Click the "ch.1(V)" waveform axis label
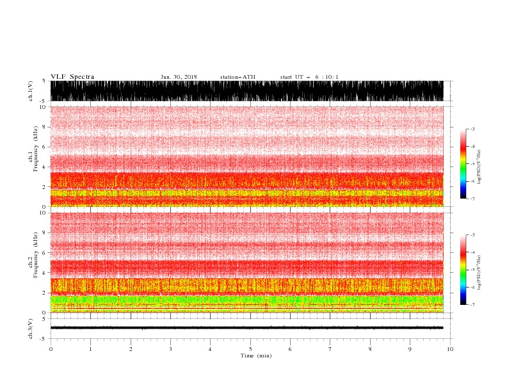The width and height of the screenshot is (507, 392). click(x=31, y=91)
